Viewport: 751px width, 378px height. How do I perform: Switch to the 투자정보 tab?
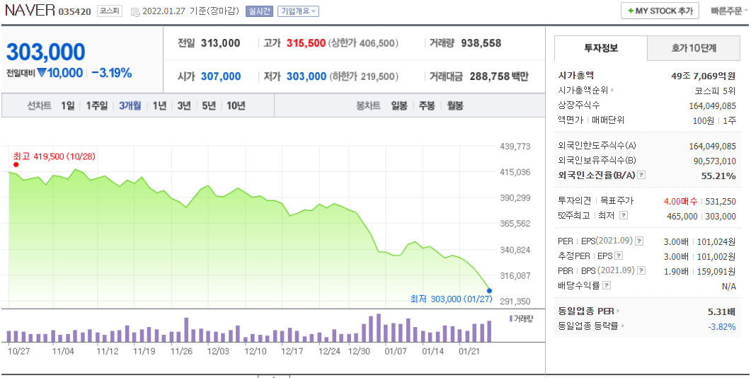[601, 48]
